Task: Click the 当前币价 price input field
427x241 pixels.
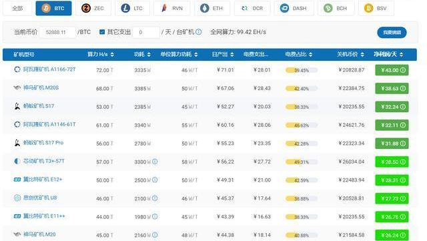Action: click(57, 32)
